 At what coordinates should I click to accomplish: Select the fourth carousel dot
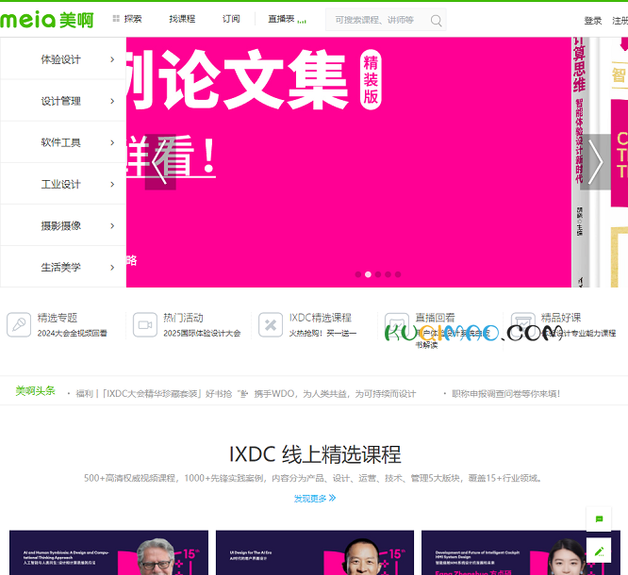pos(388,274)
